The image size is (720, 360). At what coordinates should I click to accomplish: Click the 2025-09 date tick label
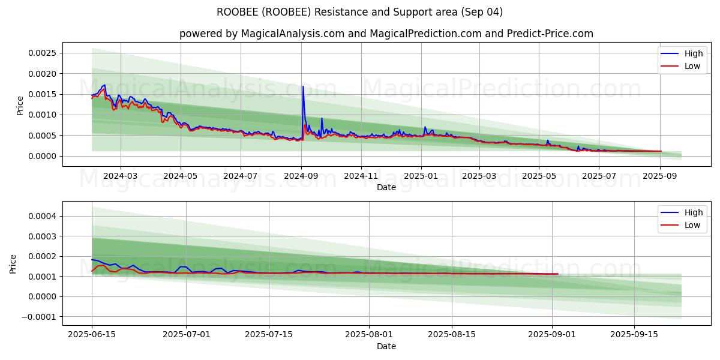point(660,176)
